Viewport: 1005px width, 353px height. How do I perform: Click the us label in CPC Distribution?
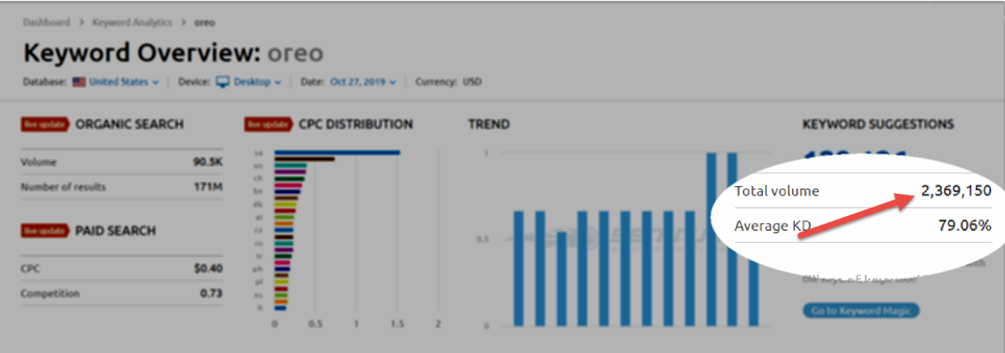tap(259, 165)
